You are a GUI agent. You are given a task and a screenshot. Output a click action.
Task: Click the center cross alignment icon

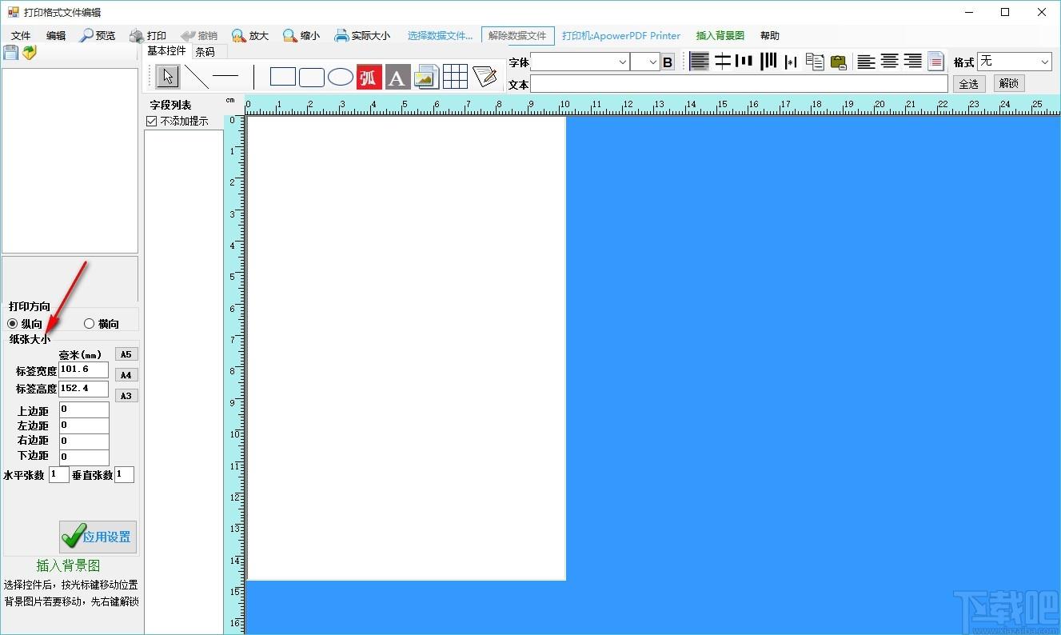click(723, 62)
